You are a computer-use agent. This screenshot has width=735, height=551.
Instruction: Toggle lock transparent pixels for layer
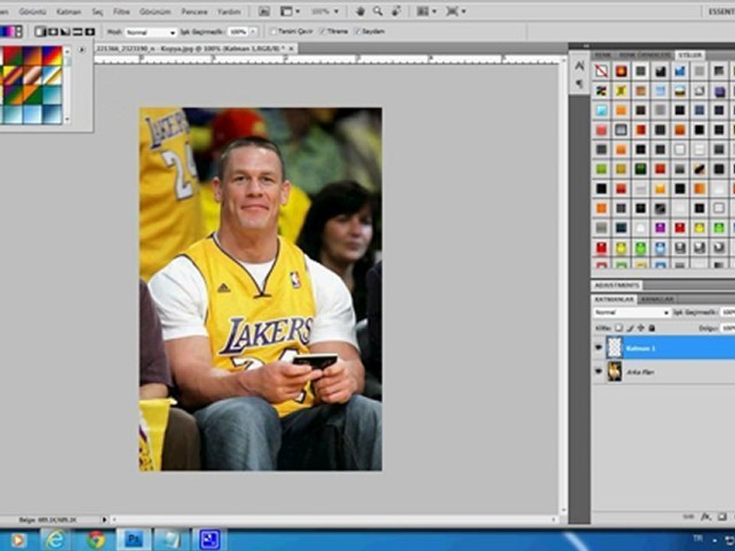[x=619, y=328]
